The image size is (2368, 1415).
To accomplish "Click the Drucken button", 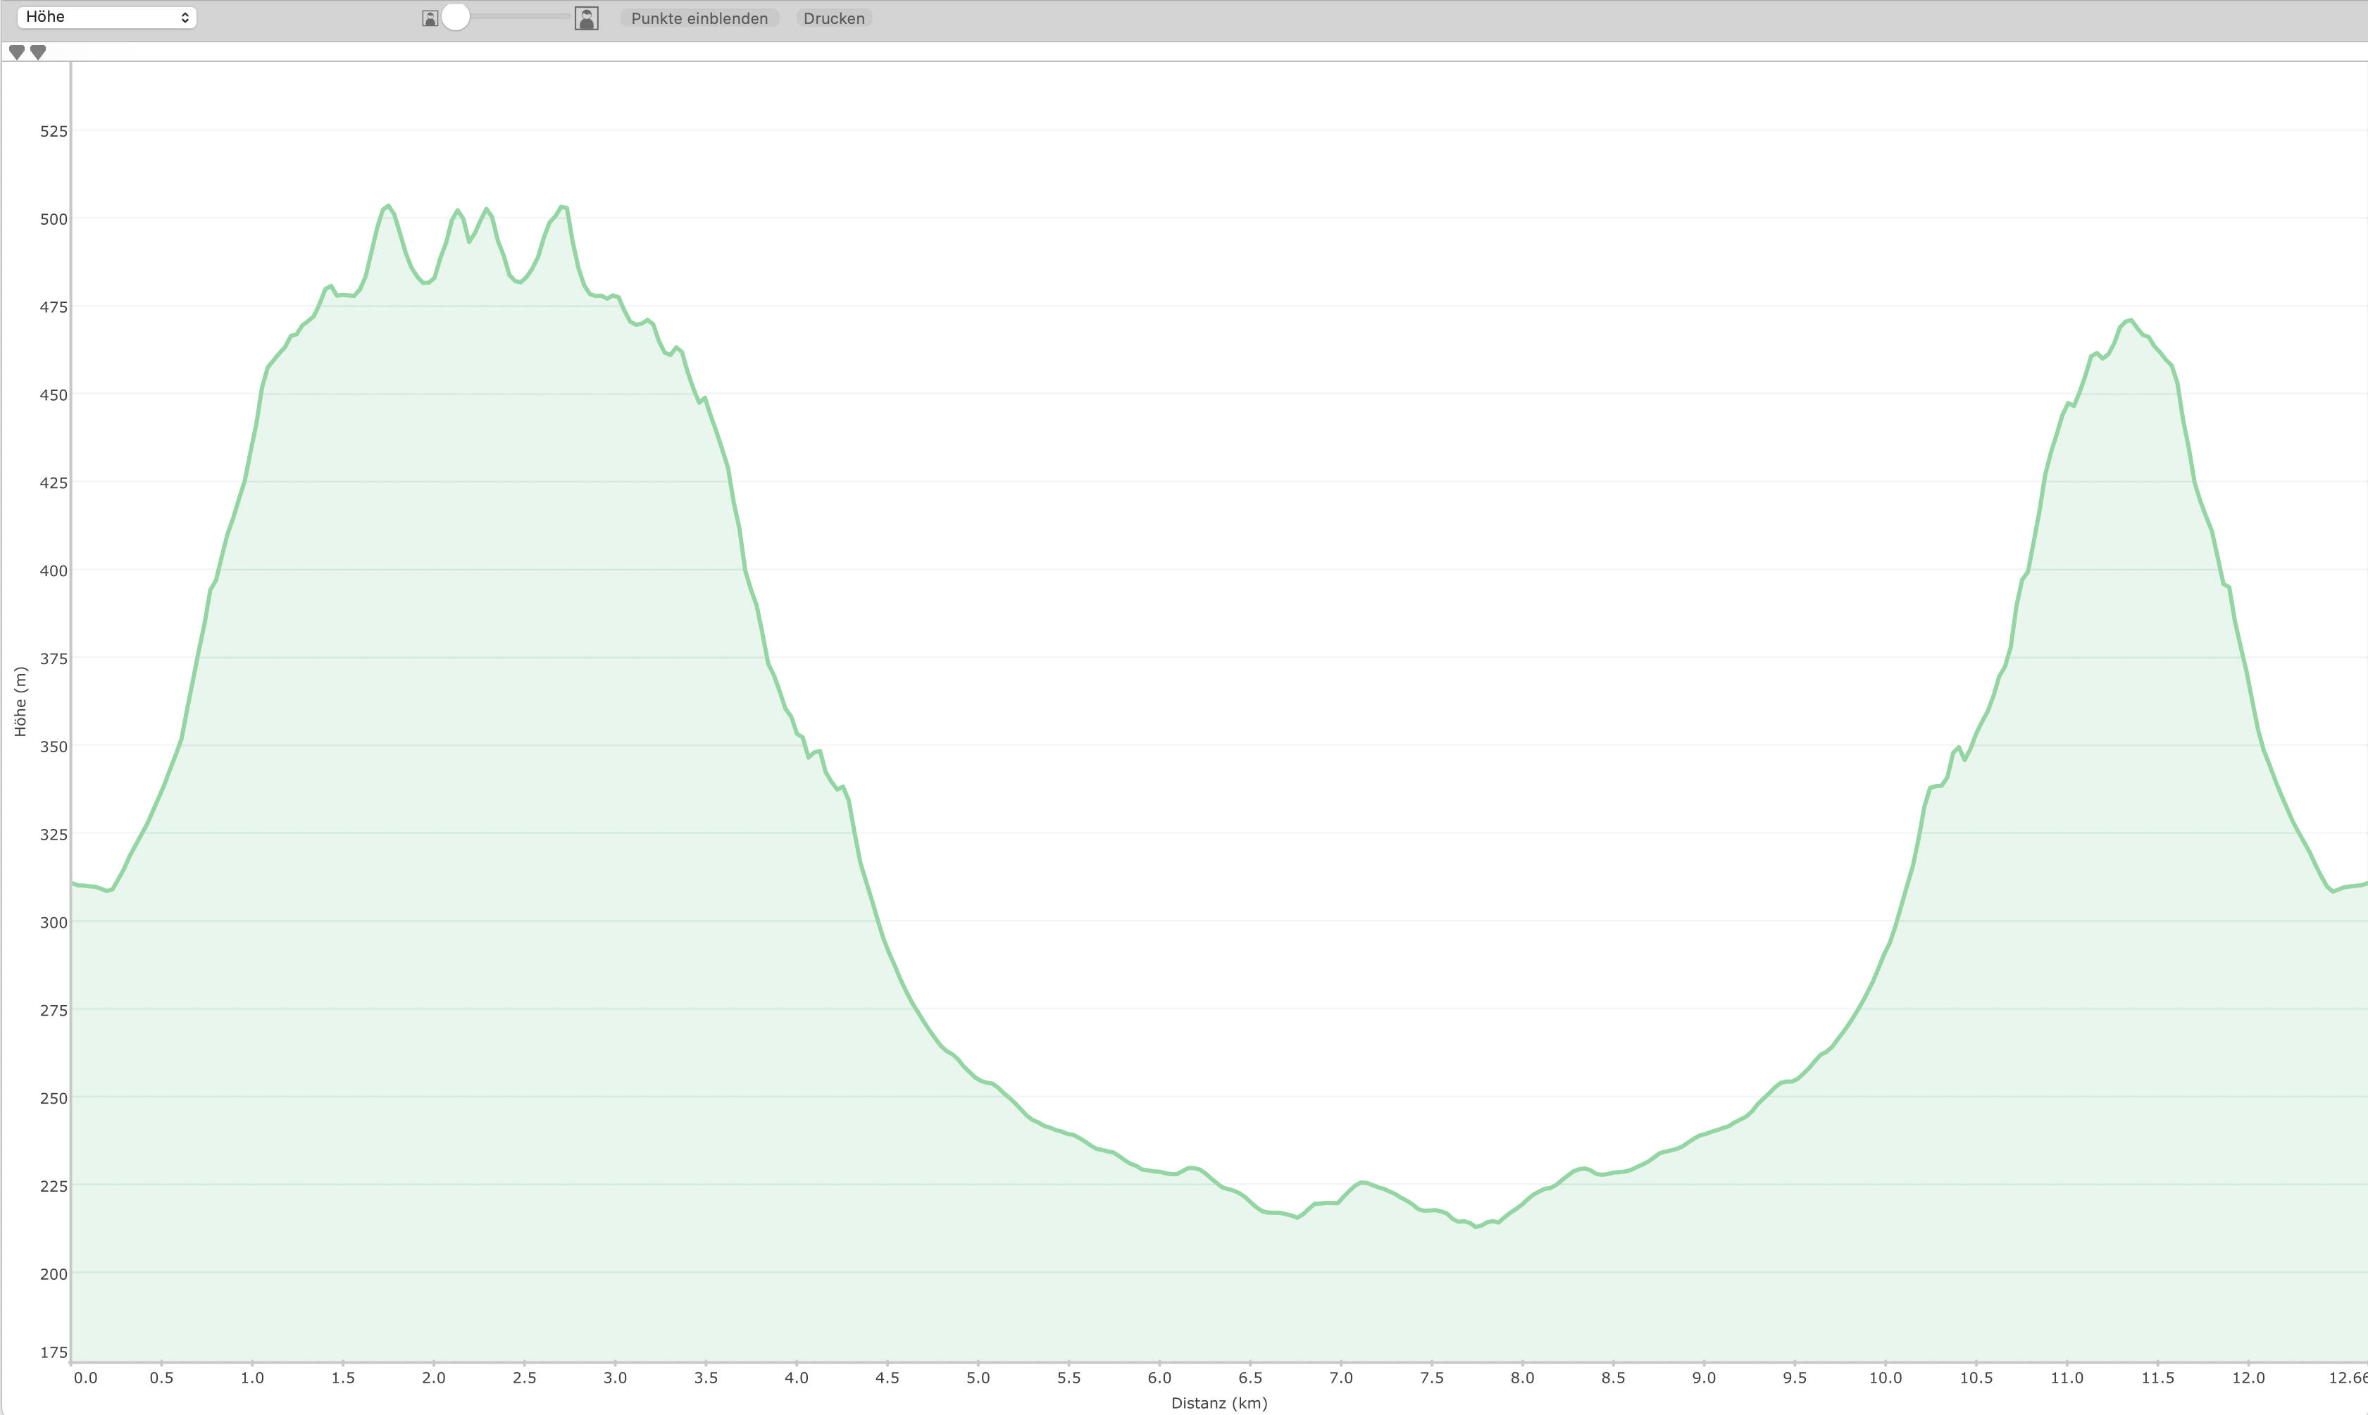I will 834,18.
